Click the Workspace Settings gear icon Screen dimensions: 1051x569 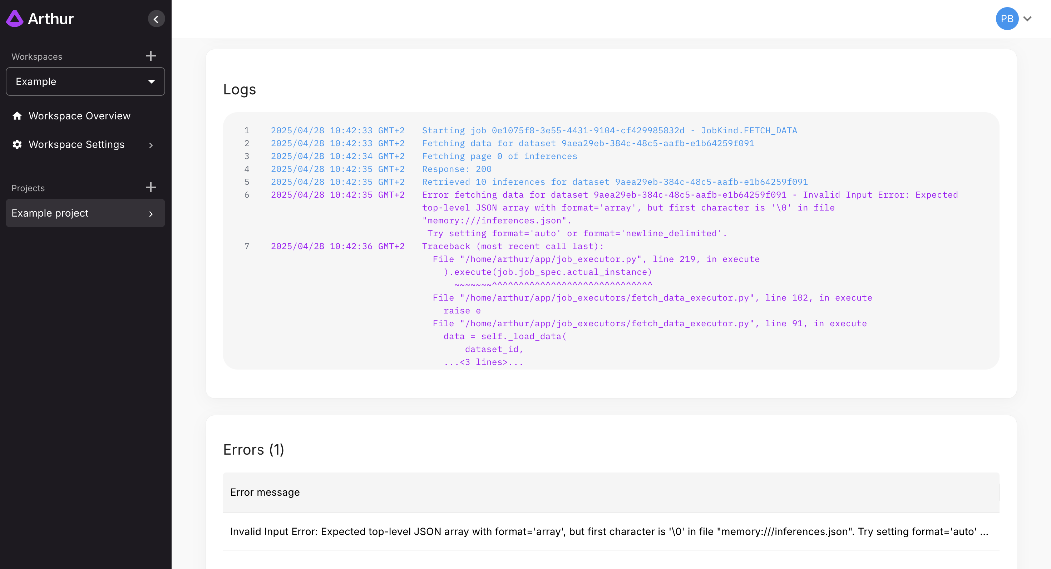[17, 144]
